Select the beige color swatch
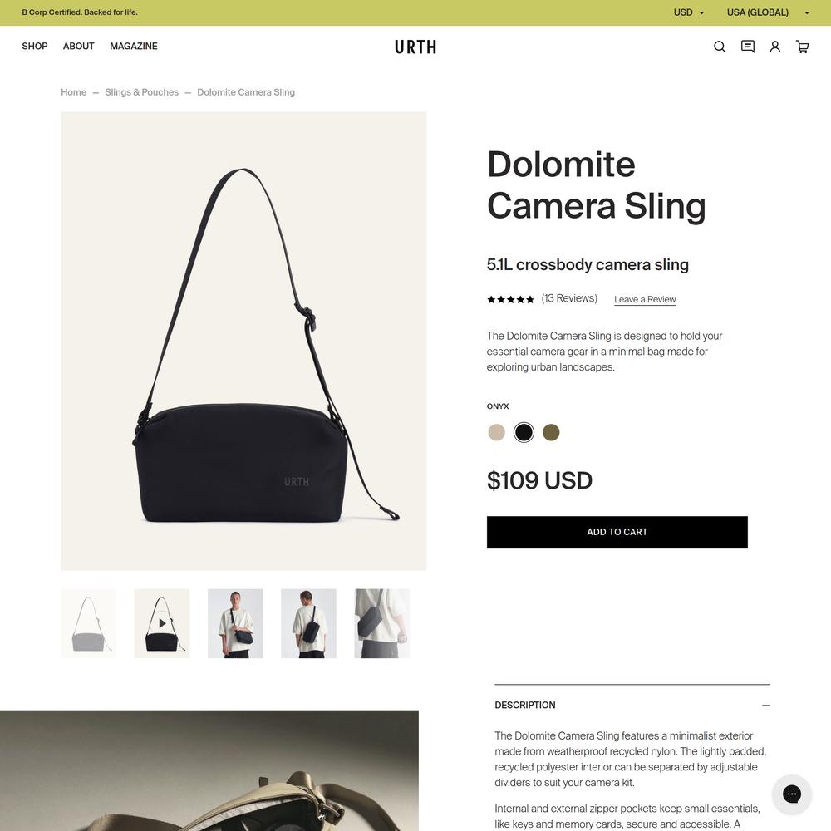The width and height of the screenshot is (831, 831). pos(497,432)
